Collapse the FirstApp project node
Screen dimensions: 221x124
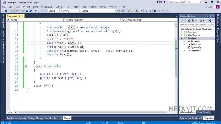click(182, 38)
